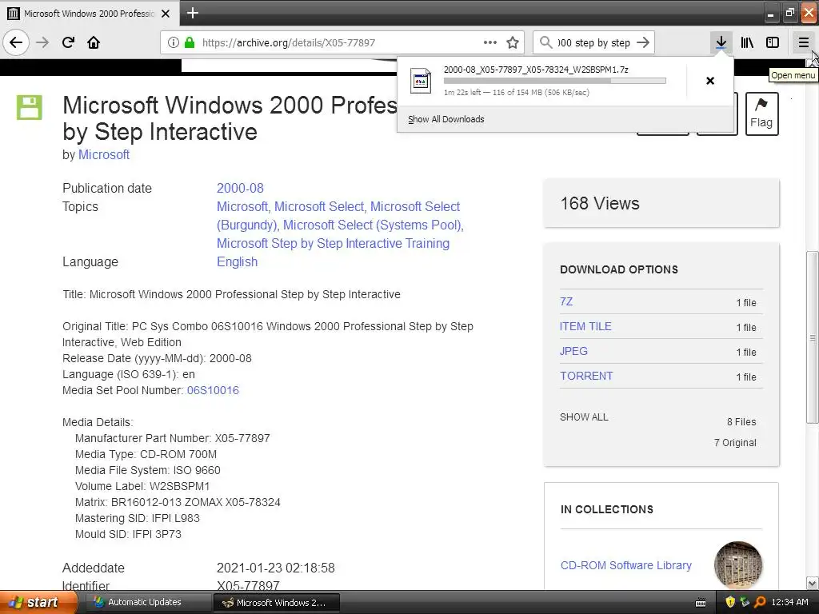819x614 pixels.
Task: Click the Volume Label W2SBSPM1 line
Action: coord(142,486)
